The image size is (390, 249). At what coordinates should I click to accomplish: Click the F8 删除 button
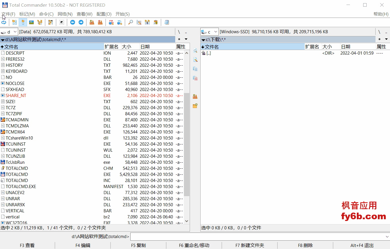pyautogui.click(x=305, y=245)
